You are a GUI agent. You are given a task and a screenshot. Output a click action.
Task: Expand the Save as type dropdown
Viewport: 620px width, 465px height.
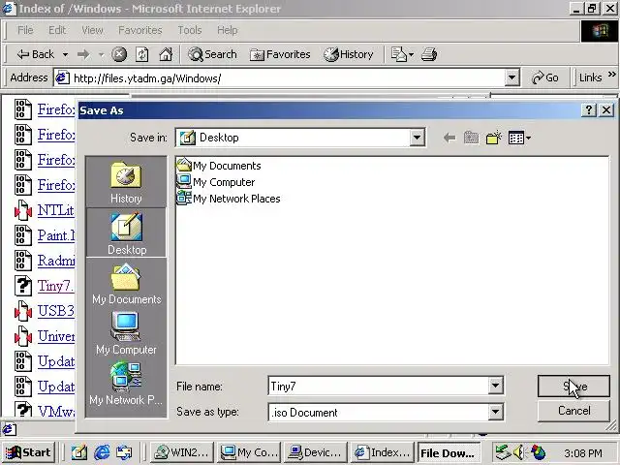495,413
